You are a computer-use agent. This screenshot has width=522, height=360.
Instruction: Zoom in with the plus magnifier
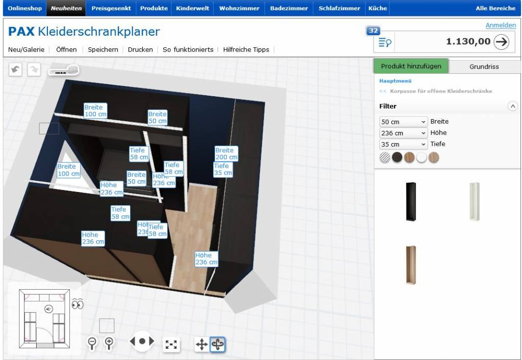[x=109, y=343]
